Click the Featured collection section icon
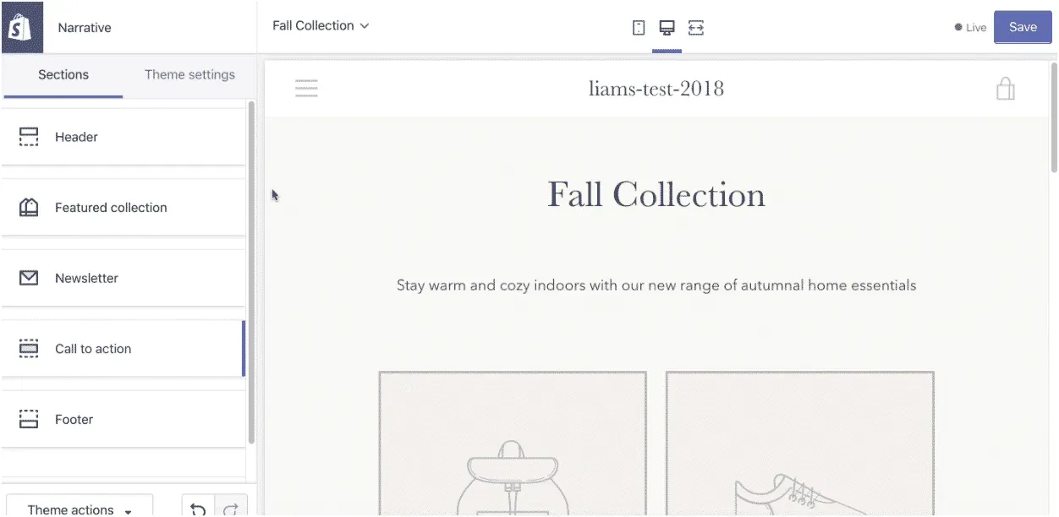Screen dimensions: 1059x517 tap(29, 206)
